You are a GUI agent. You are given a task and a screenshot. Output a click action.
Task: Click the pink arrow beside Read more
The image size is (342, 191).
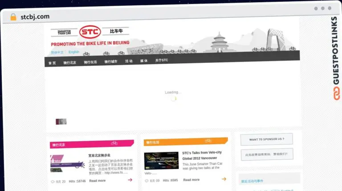[130, 180]
